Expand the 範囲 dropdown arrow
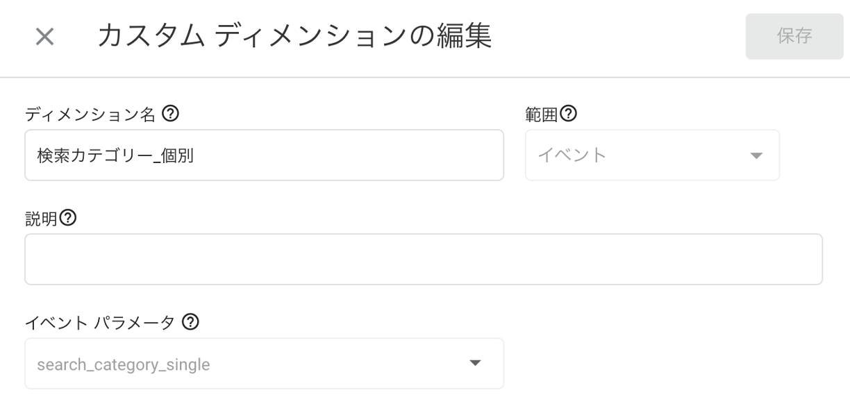The image size is (850, 415). 757,155
